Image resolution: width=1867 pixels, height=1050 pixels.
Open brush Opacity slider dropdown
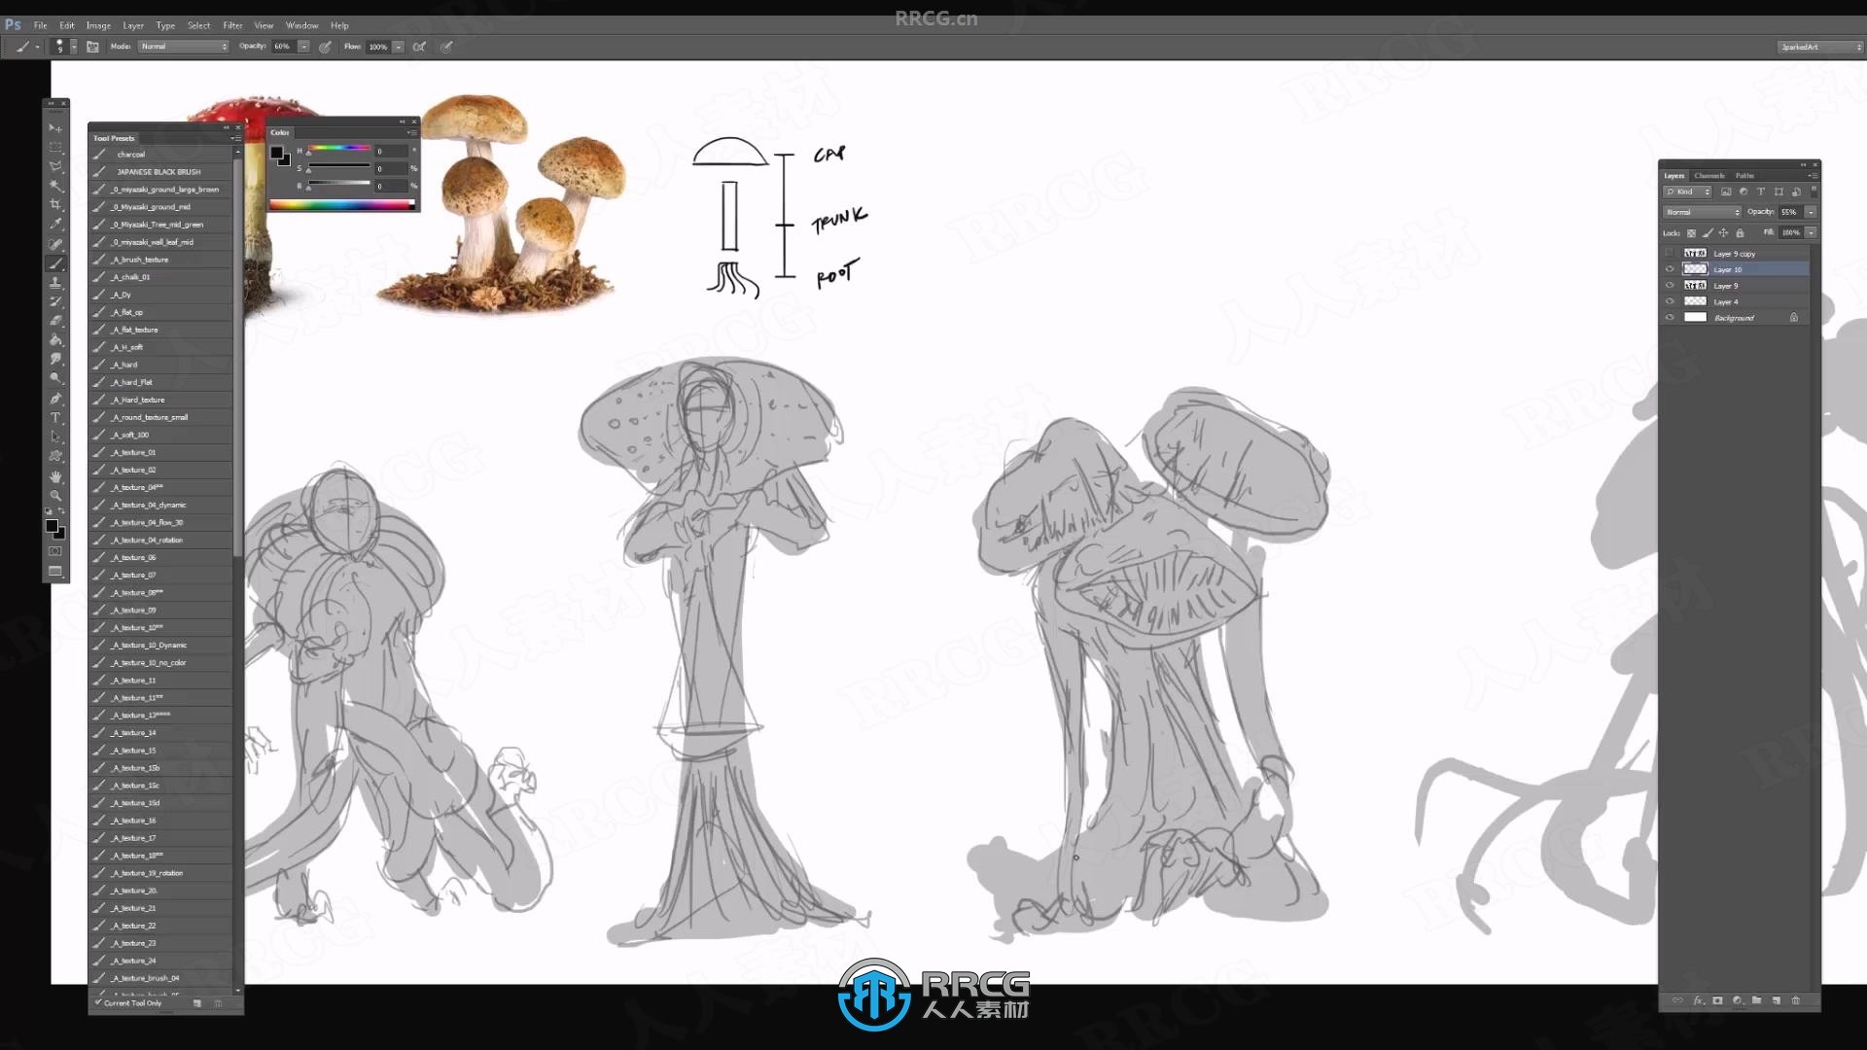click(x=304, y=47)
